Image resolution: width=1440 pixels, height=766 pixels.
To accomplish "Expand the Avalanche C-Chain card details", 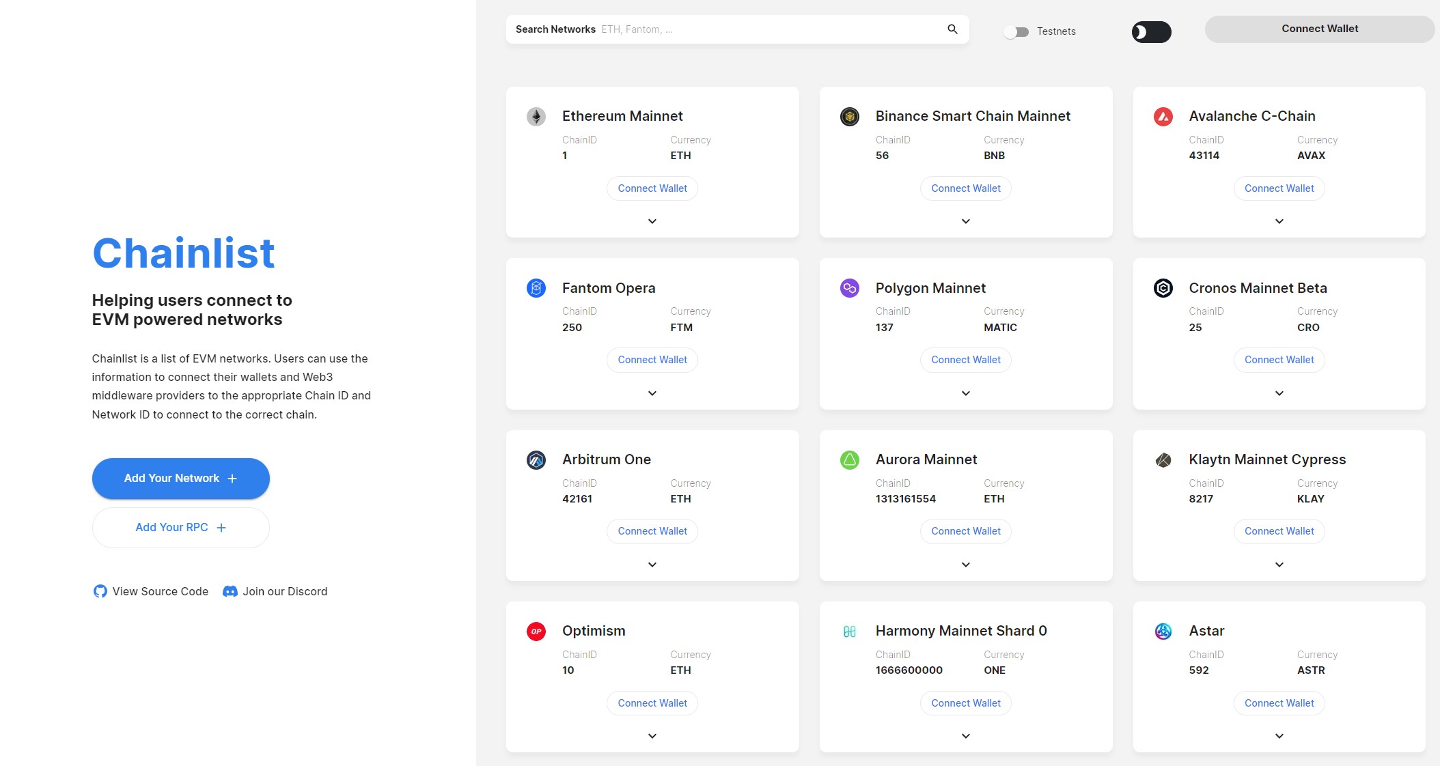I will (1279, 221).
